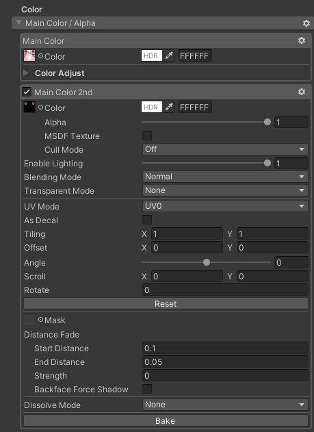Click the Distance Fade label
The height and width of the screenshot is (432, 314).
(52, 335)
